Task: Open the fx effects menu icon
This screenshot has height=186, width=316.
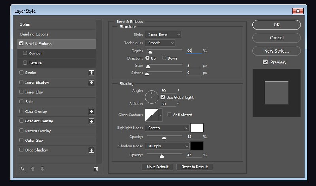Action: pyautogui.click(x=23, y=169)
